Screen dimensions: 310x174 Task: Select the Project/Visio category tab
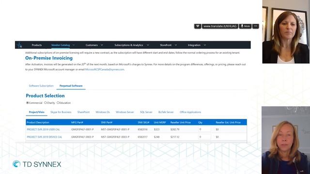tap(37, 112)
